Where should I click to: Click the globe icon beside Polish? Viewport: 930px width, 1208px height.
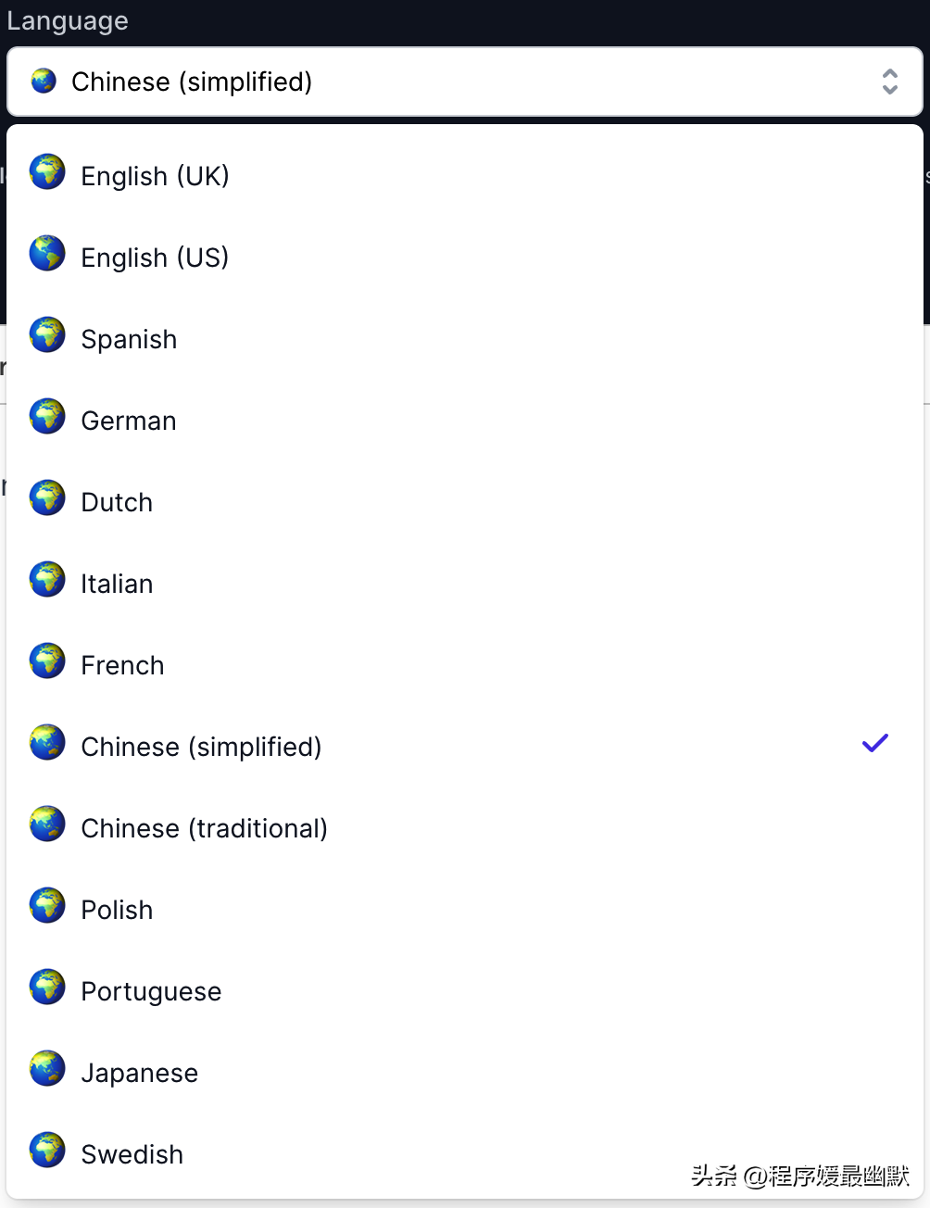(47, 906)
